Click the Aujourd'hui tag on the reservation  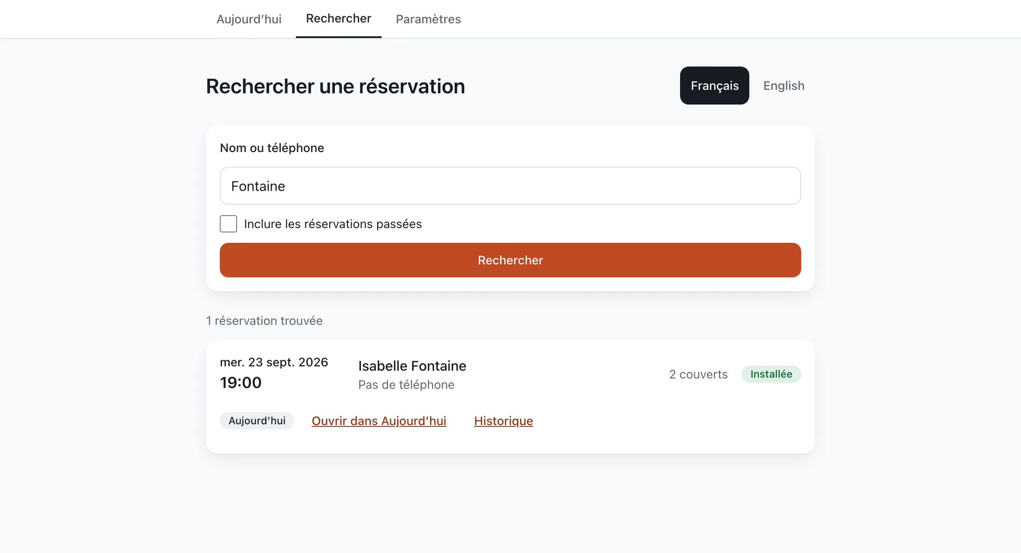(257, 421)
